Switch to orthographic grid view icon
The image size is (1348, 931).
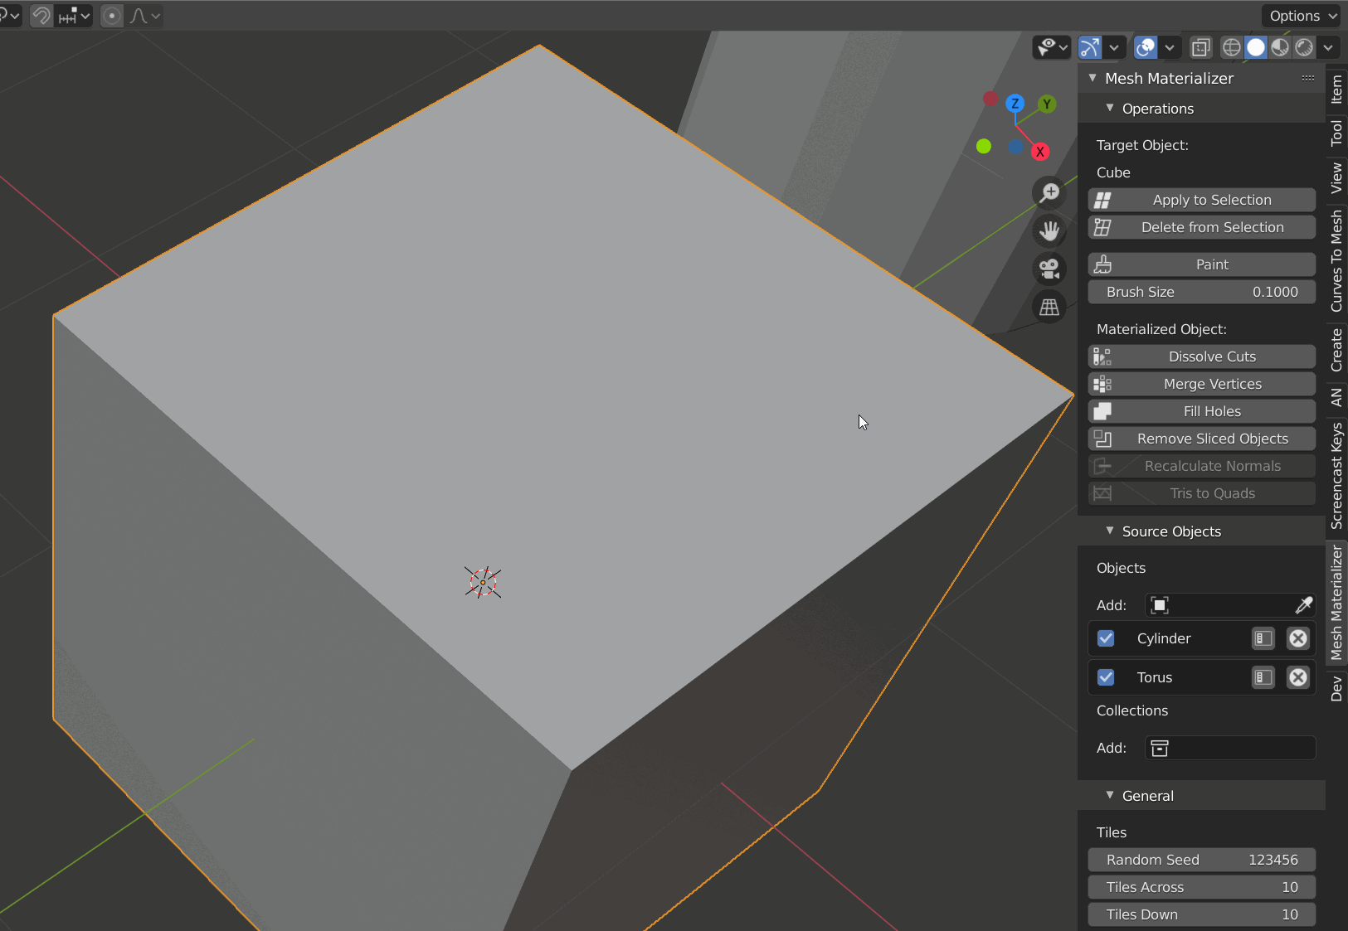1049,307
